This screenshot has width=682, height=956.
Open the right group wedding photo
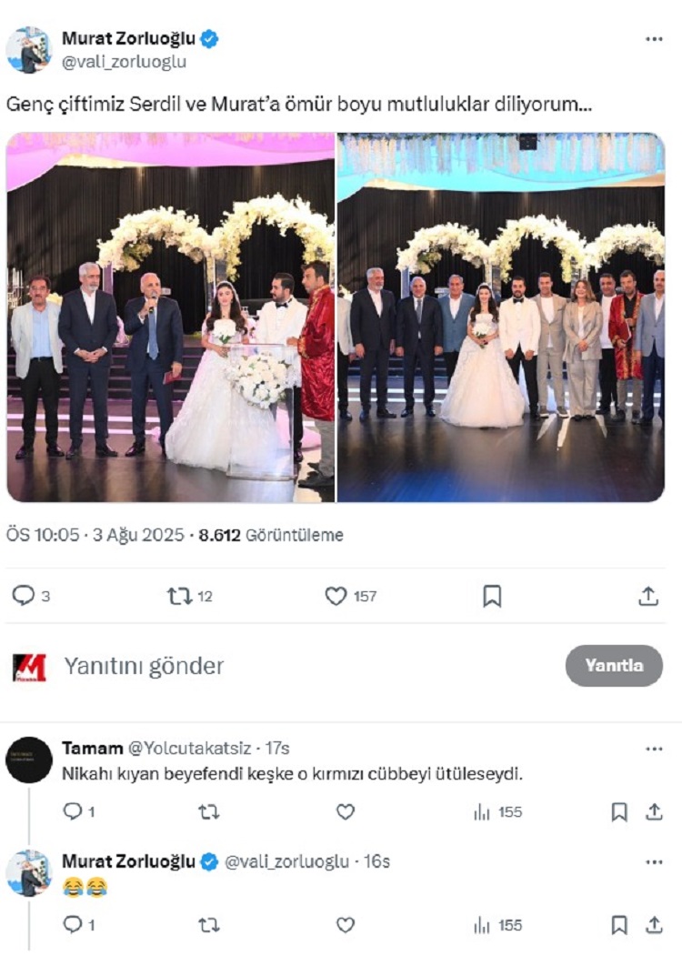(501, 317)
